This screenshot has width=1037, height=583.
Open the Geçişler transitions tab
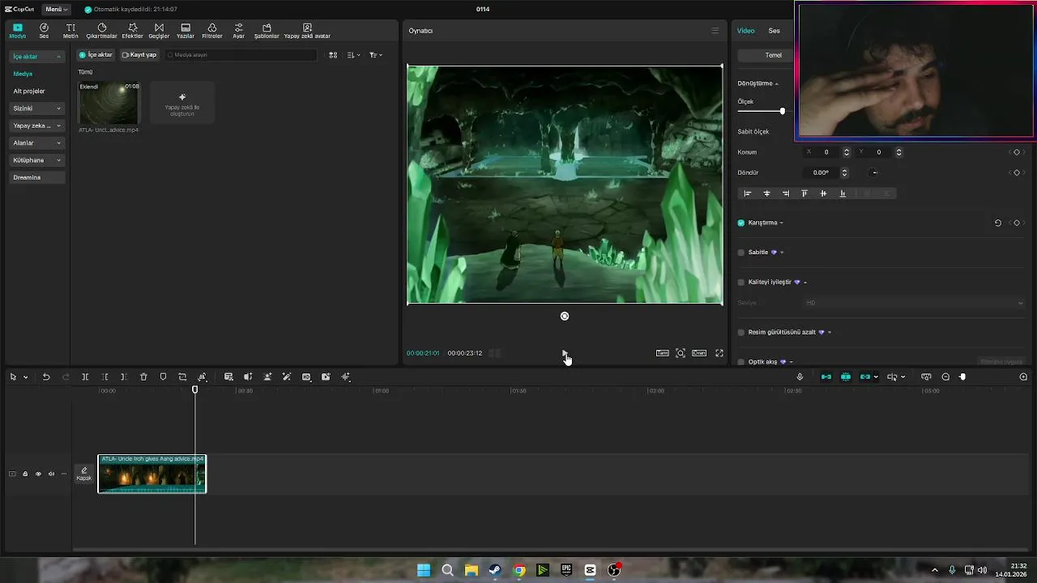point(159,31)
